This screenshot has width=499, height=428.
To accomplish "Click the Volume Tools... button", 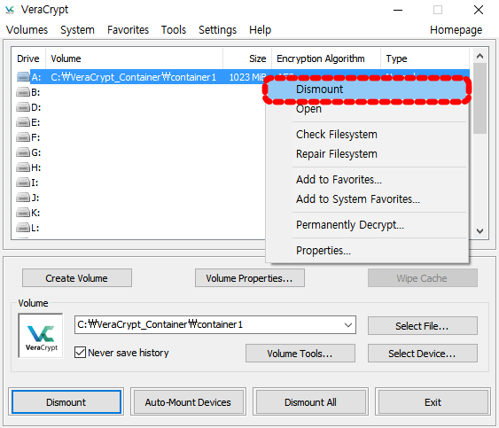I will (x=300, y=354).
